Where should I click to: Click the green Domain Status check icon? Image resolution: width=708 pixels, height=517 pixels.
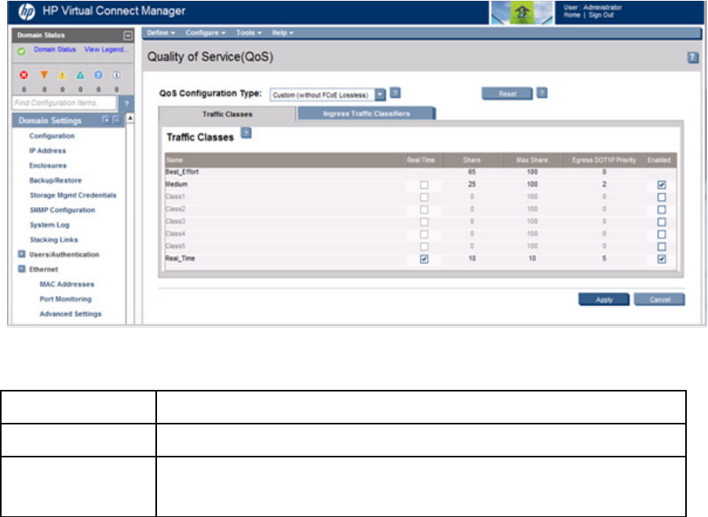(21, 51)
